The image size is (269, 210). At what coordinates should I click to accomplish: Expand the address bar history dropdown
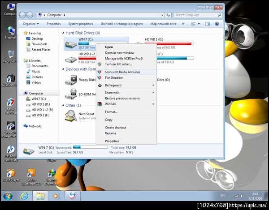click(x=162, y=15)
